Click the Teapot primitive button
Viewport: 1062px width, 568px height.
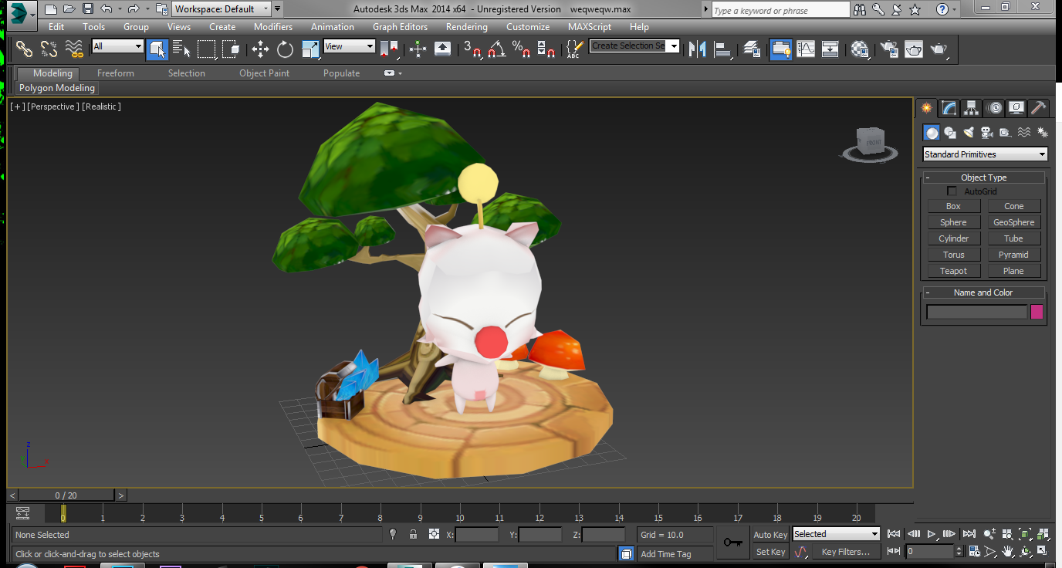click(x=953, y=271)
